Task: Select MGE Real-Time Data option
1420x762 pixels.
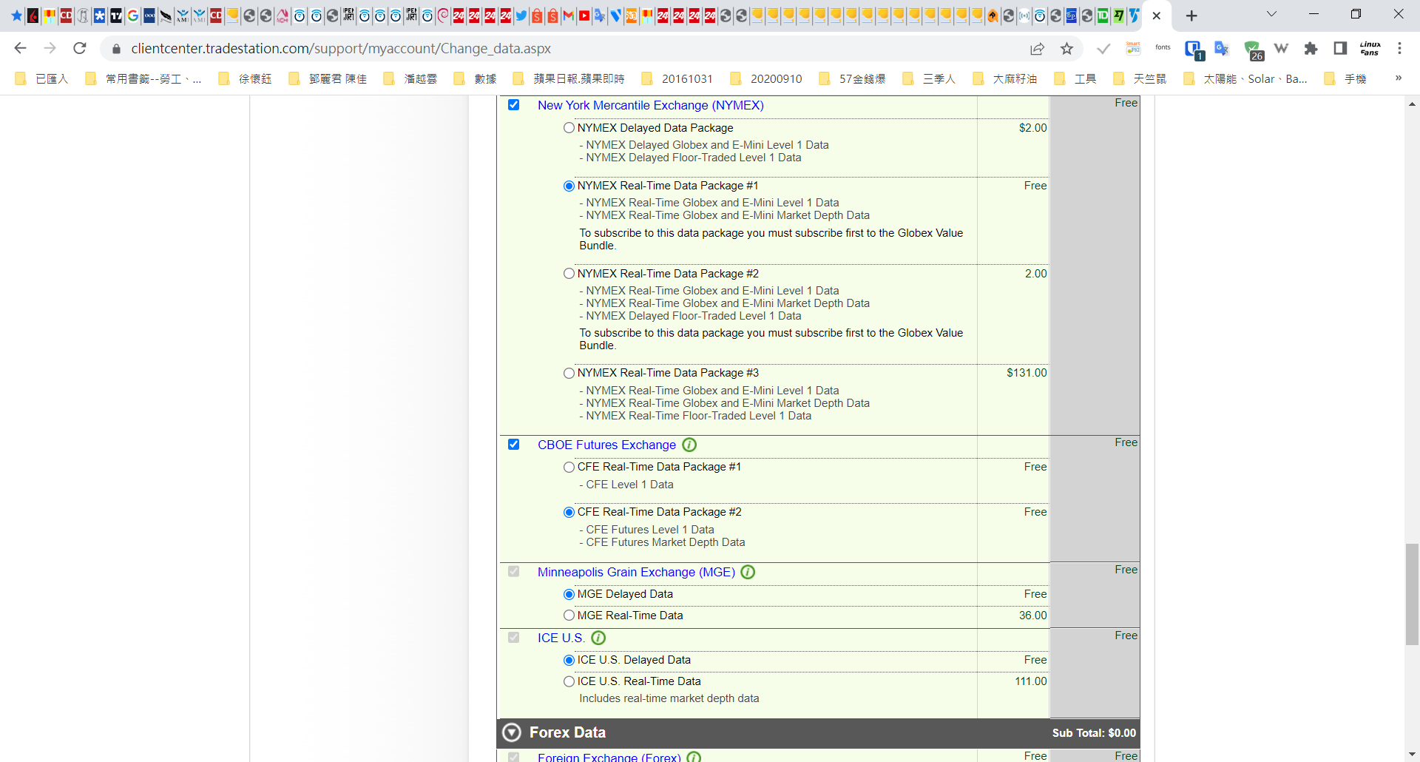Action: 569,616
